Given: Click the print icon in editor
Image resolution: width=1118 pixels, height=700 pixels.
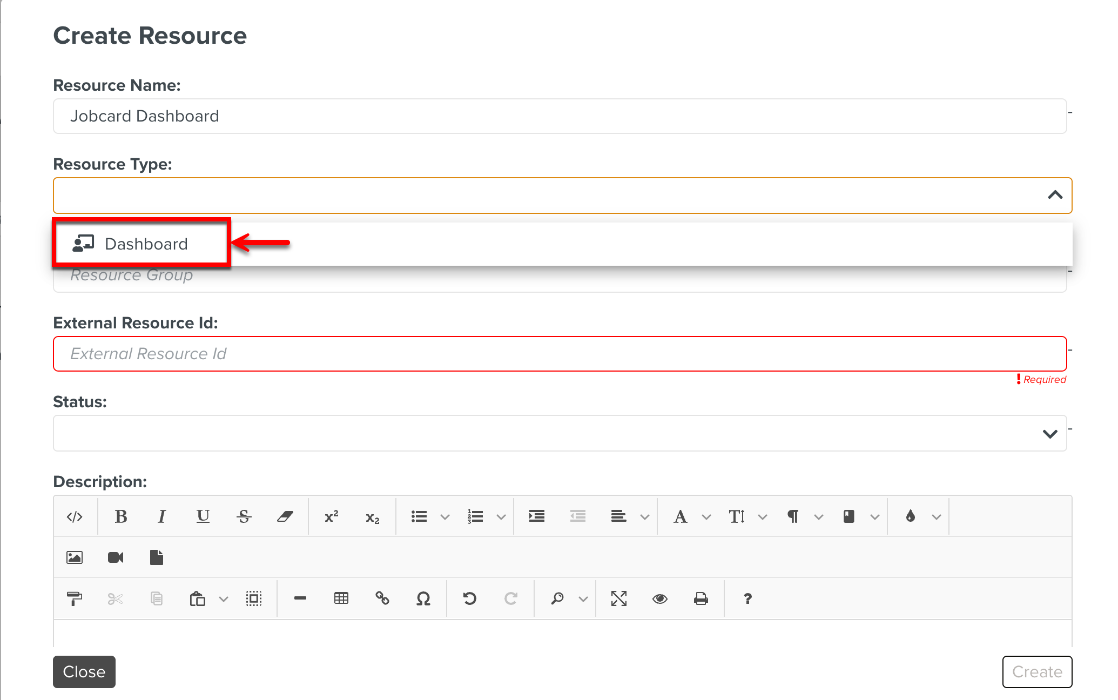Looking at the screenshot, I should [701, 598].
